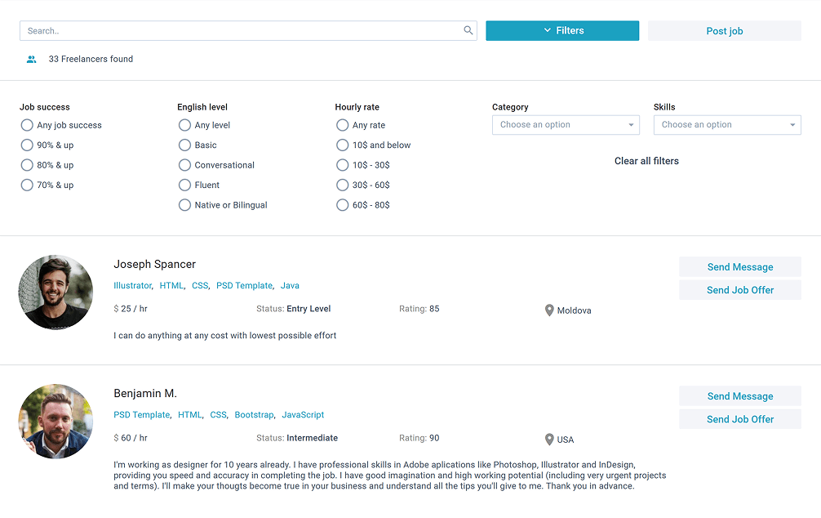
Task: Open Joseph Spancer's profile photo
Action: (55, 292)
